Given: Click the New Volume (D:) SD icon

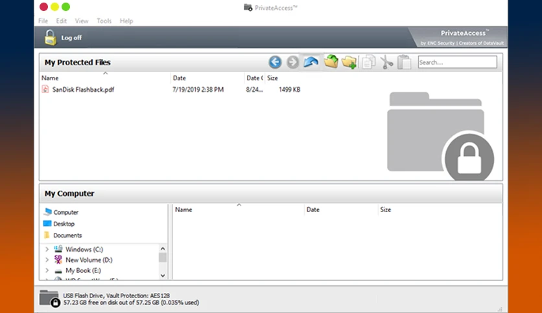Looking at the screenshot, I should [58, 259].
